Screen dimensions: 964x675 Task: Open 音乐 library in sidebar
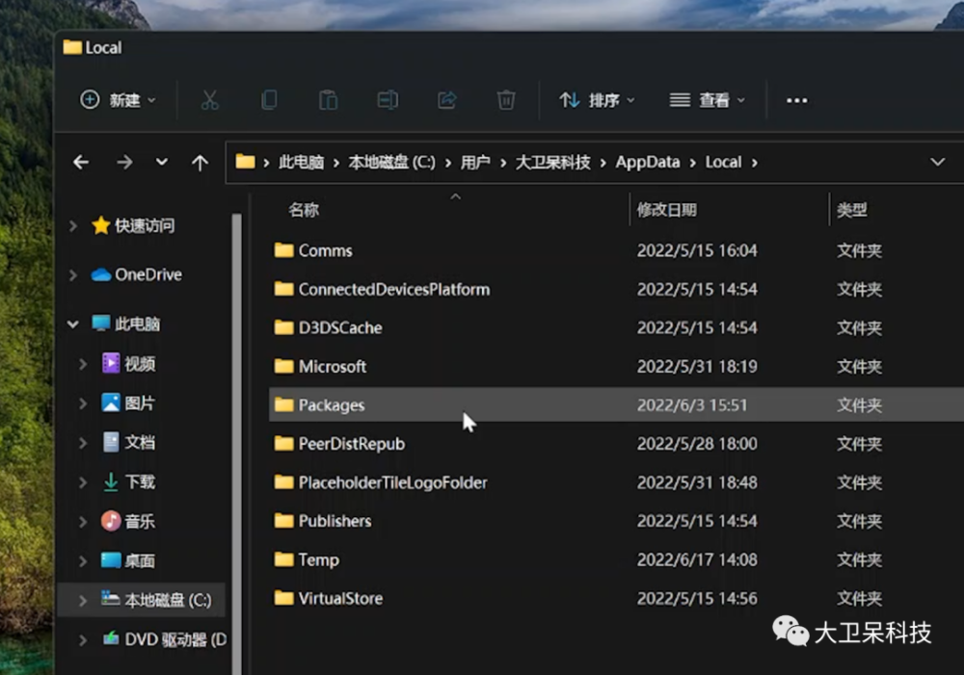pyautogui.click(x=128, y=522)
